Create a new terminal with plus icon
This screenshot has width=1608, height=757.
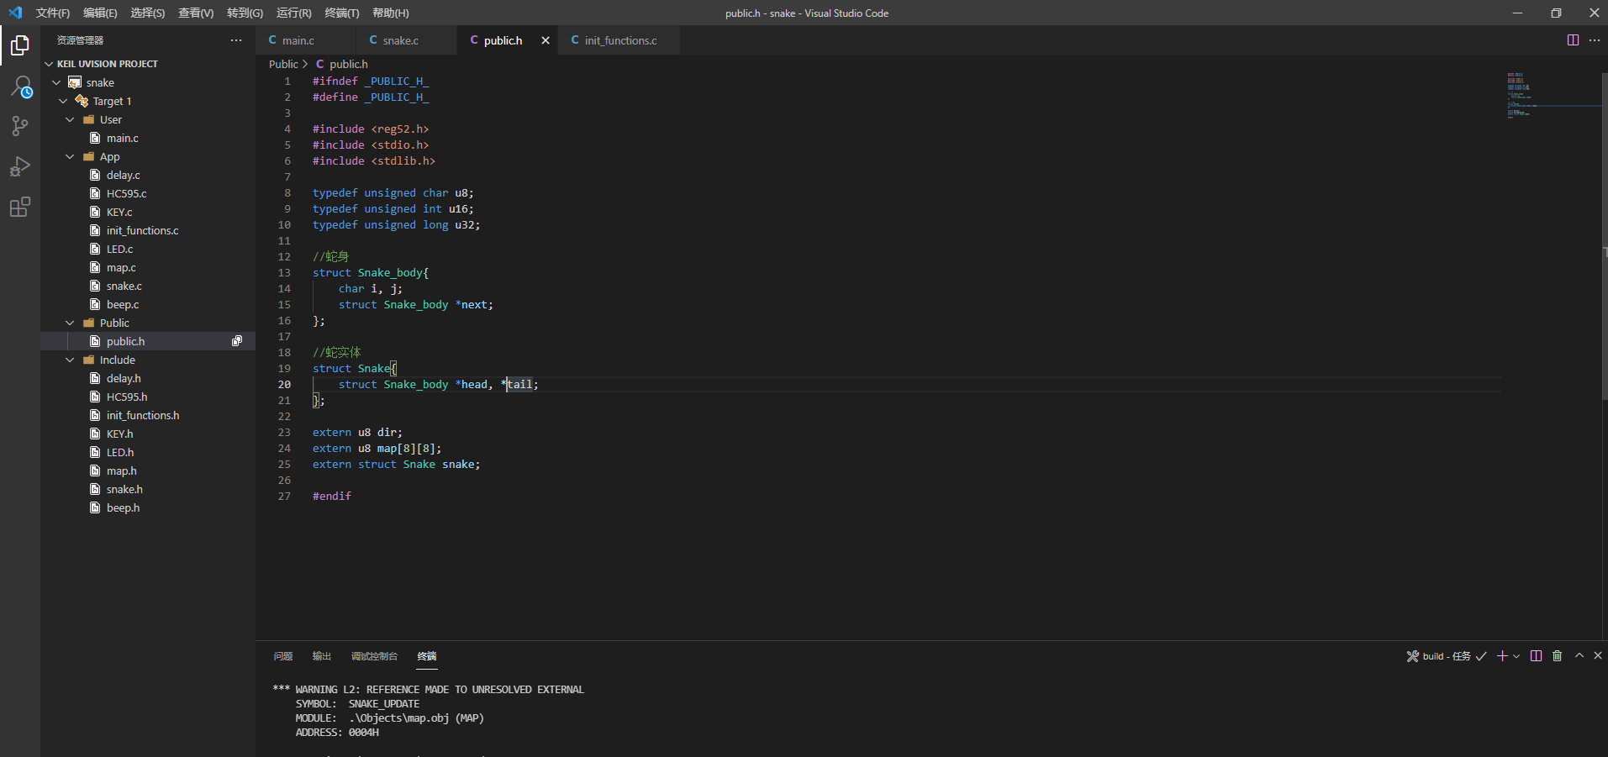point(1502,656)
